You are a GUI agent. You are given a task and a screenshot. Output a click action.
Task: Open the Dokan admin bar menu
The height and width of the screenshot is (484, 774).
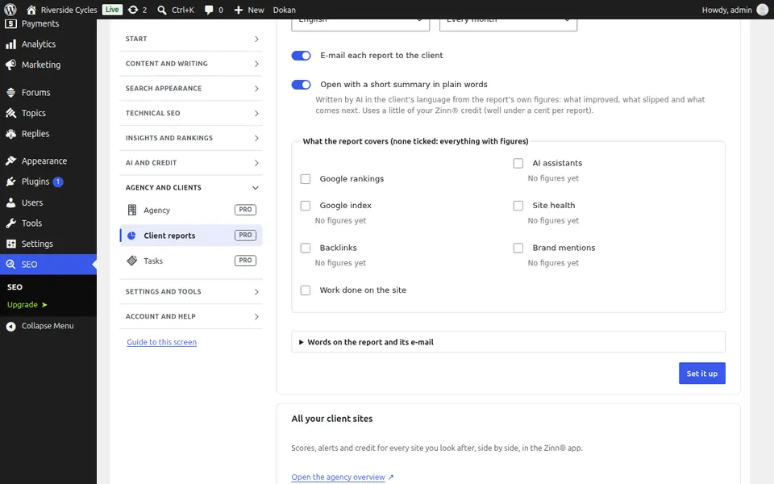click(285, 10)
